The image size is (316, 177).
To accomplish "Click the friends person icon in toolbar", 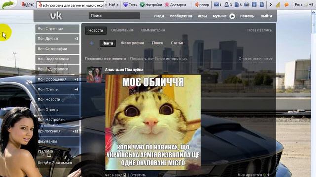I will 227,4.
